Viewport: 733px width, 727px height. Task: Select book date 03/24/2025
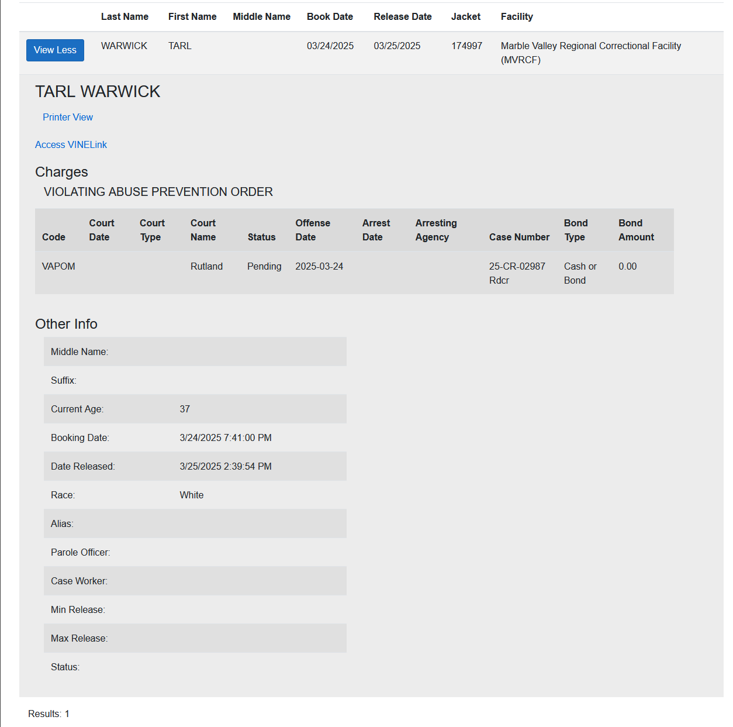click(330, 46)
